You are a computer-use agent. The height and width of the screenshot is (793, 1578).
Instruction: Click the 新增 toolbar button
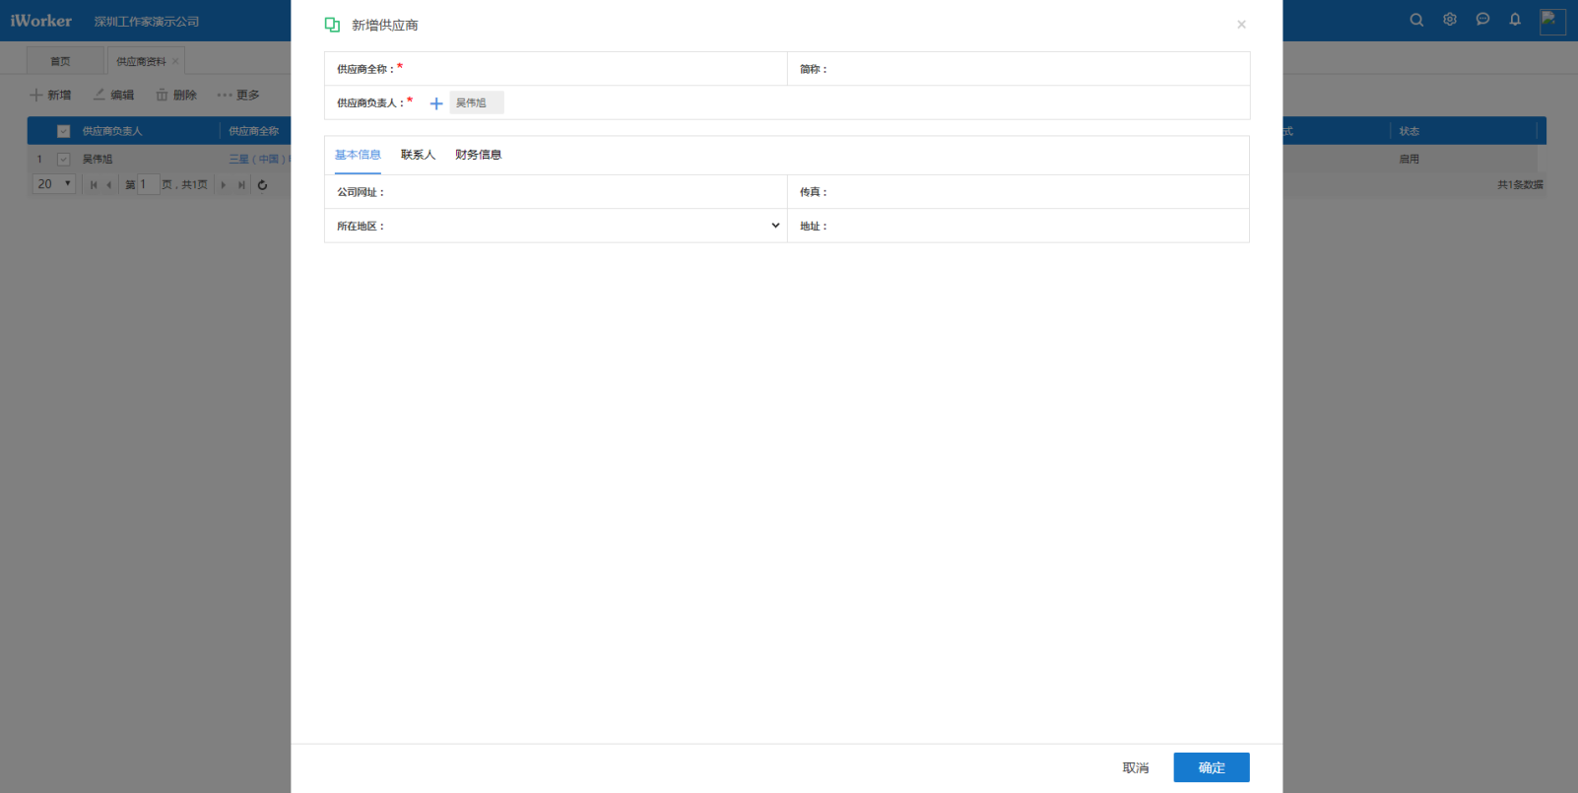click(x=51, y=95)
